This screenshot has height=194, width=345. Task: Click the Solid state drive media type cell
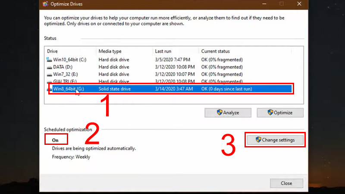(x=114, y=89)
